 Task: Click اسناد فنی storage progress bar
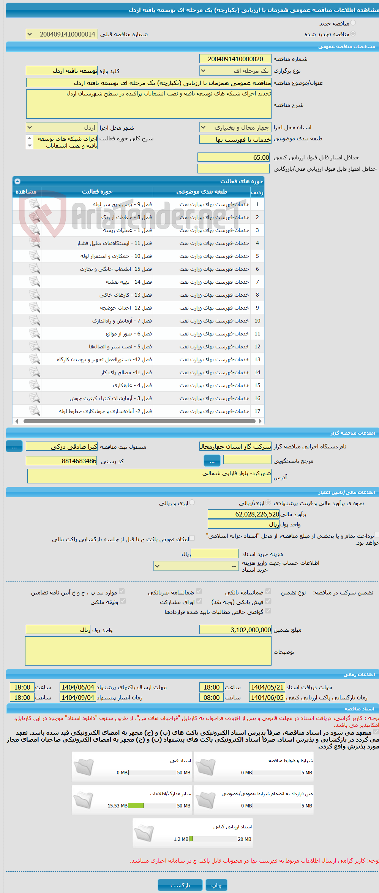(x=152, y=772)
